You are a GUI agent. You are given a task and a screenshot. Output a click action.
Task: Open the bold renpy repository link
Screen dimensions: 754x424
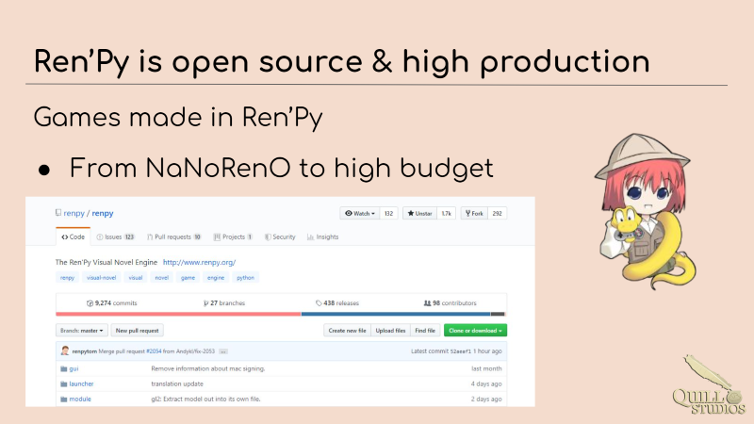103,213
